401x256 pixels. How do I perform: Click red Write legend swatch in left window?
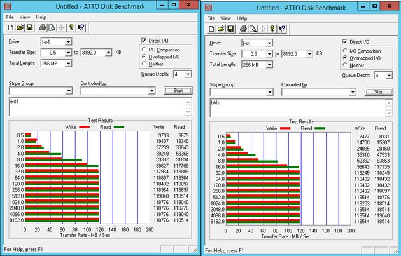pos(84,127)
